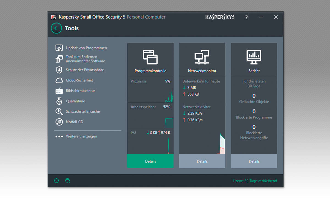
Task: Open Details under Programmkontrolle
Action: click(150, 161)
